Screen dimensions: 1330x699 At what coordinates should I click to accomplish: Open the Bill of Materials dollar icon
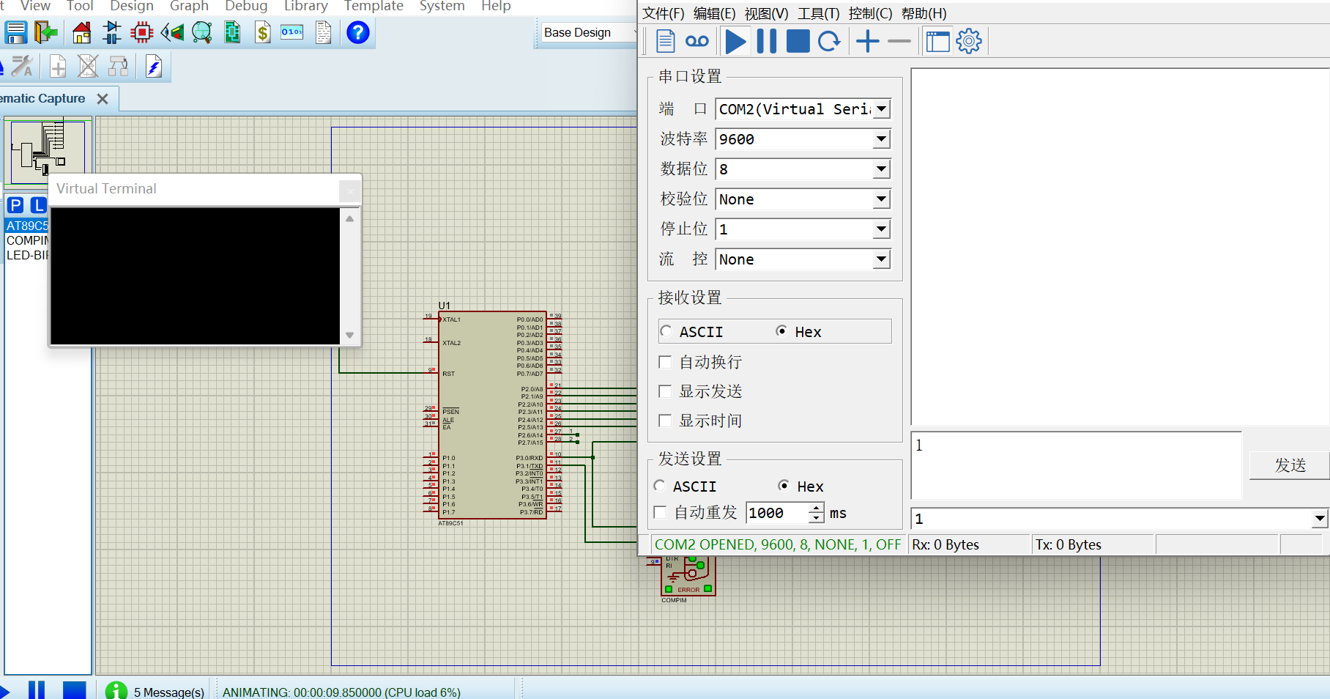coord(262,32)
